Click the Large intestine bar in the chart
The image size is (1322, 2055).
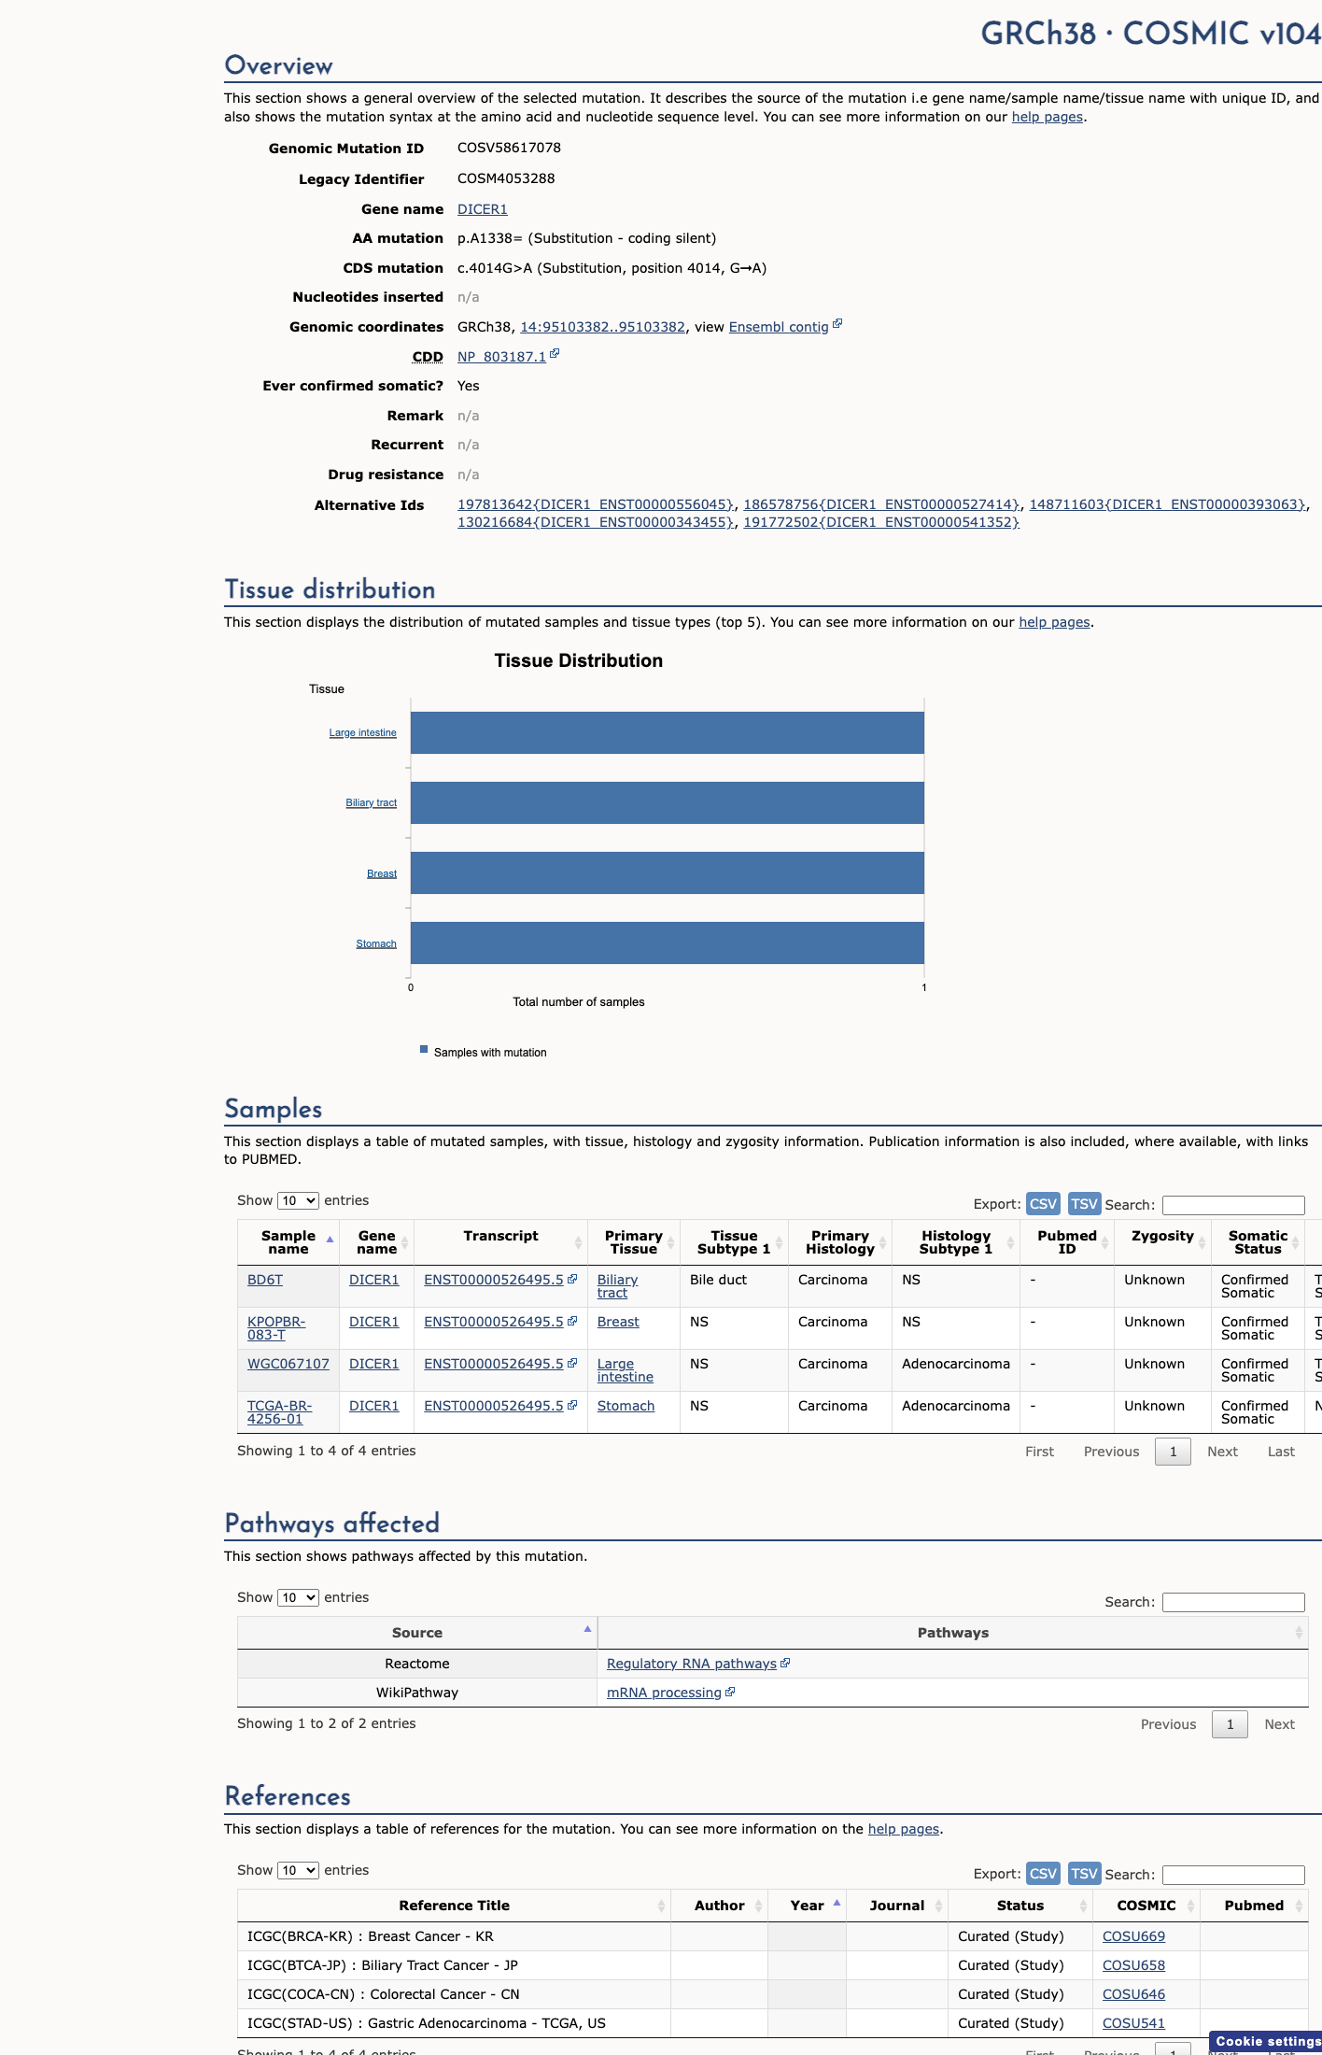coord(667,733)
